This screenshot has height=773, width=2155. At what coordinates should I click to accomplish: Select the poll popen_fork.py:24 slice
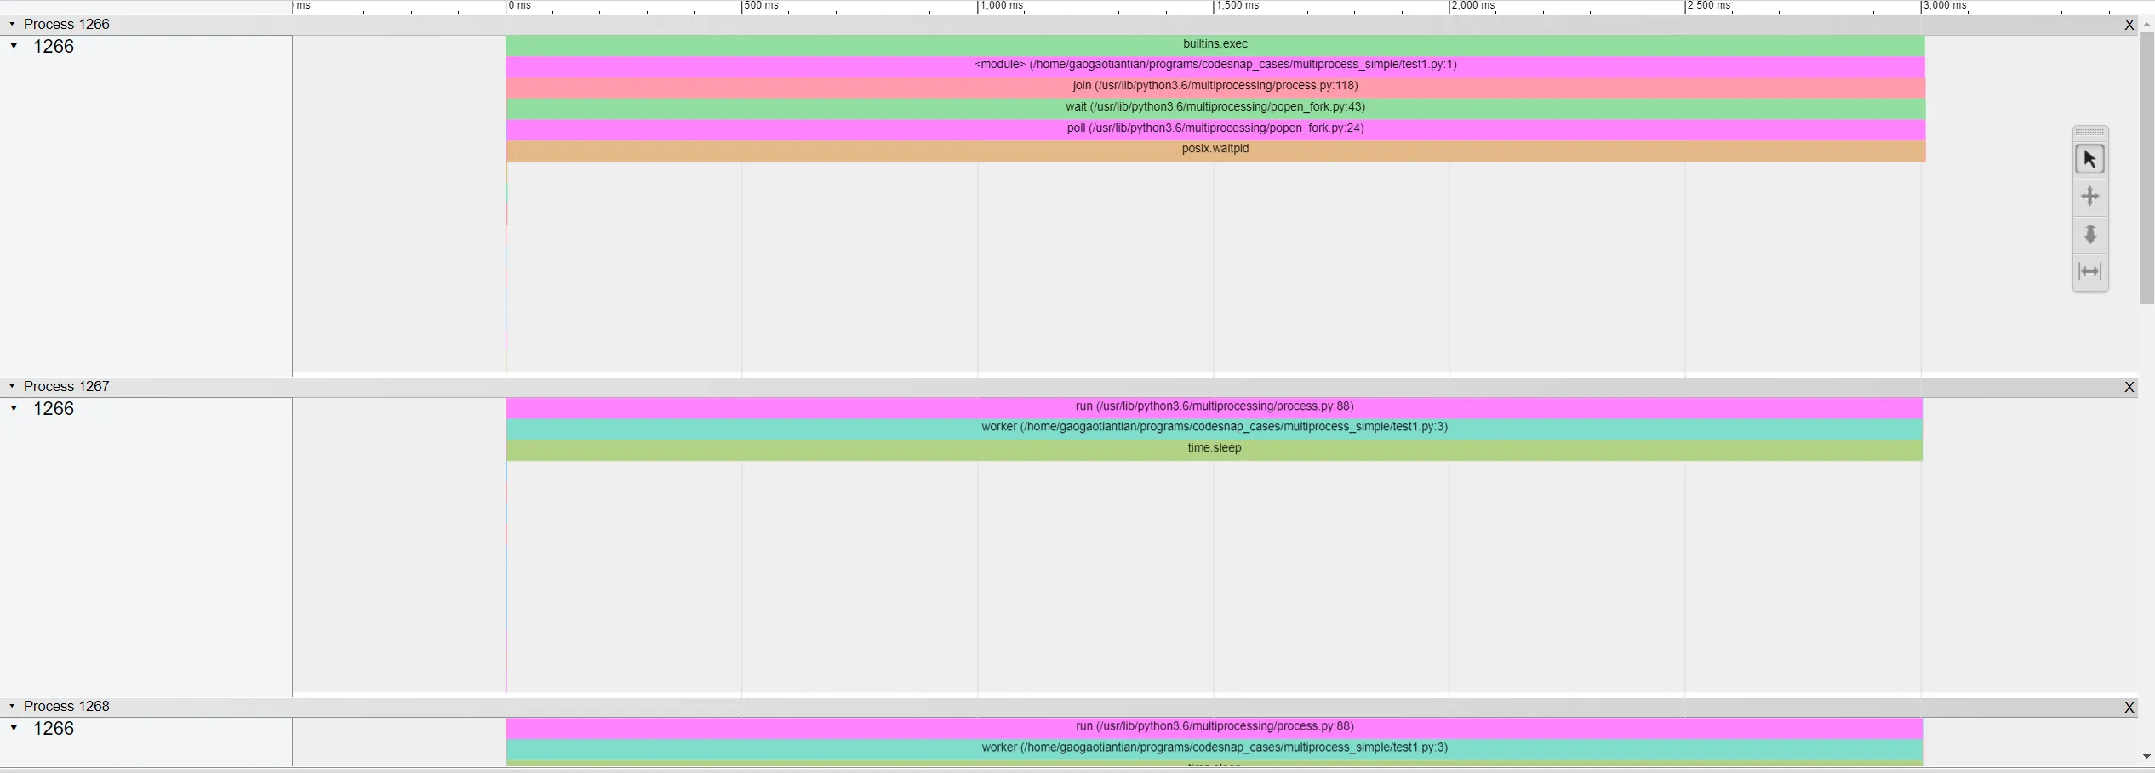(1215, 130)
